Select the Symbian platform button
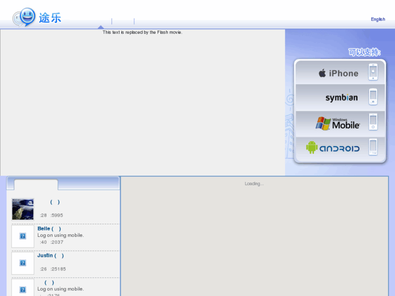This screenshot has width=395, height=296. coord(340,98)
